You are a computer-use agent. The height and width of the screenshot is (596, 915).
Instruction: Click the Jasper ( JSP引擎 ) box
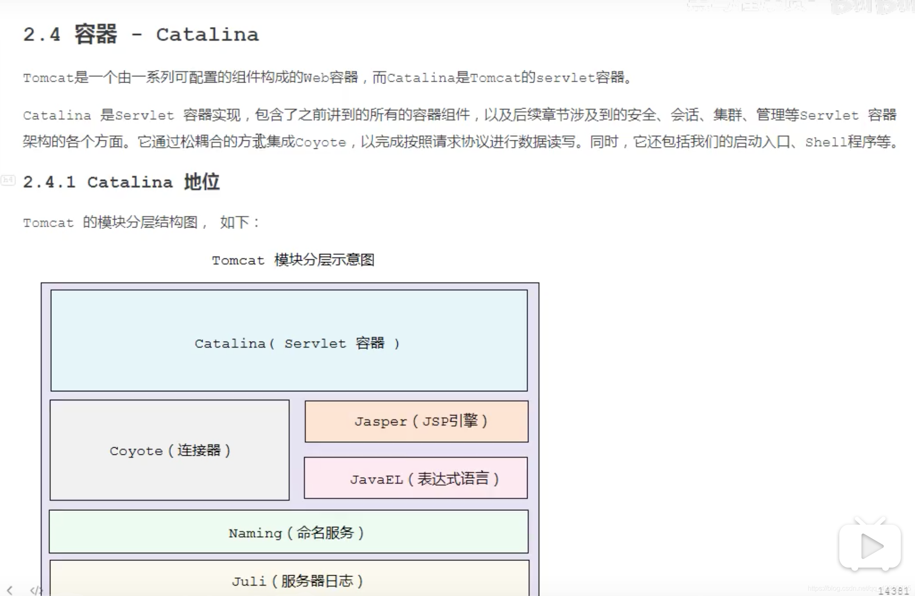417,421
